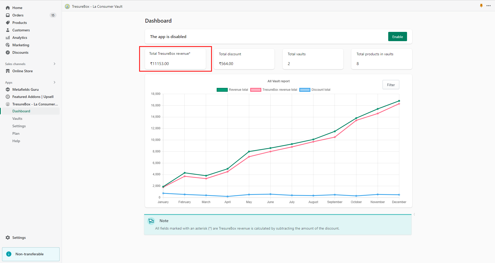Expand the Sales channels section
This screenshot has width=495, height=263.
[x=54, y=64]
